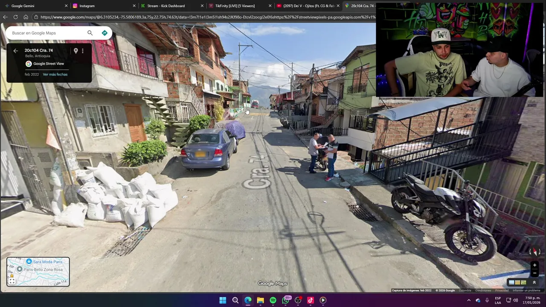Expand the image carousel with double chevron
This screenshot has height=307, width=546.
click(x=534, y=282)
